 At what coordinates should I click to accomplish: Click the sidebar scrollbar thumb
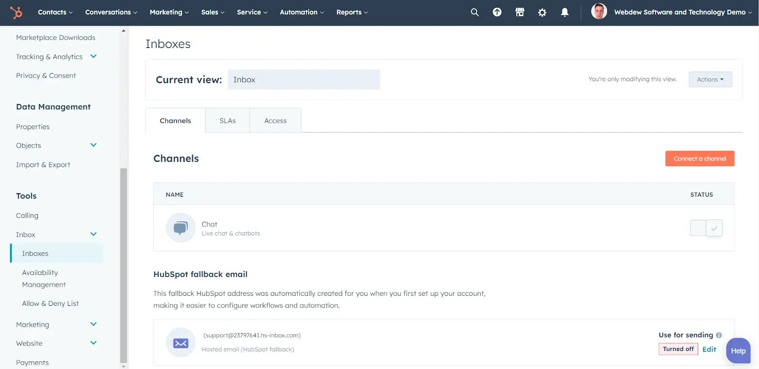coord(124,265)
